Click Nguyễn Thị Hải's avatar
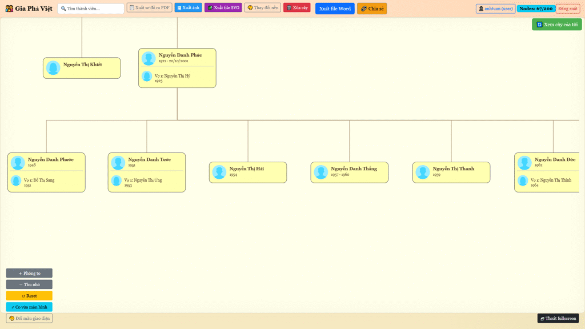585x329 pixels. pos(219,172)
